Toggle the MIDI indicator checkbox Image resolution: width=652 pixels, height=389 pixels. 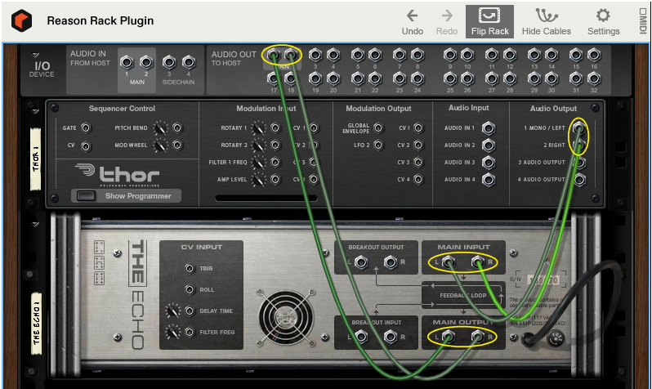(x=643, y=11)
